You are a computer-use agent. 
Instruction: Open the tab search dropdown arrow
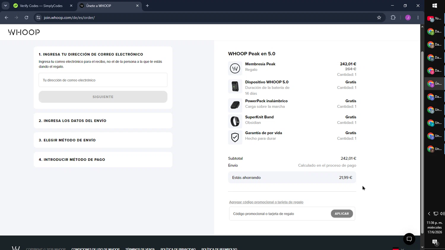coord(5,6)
